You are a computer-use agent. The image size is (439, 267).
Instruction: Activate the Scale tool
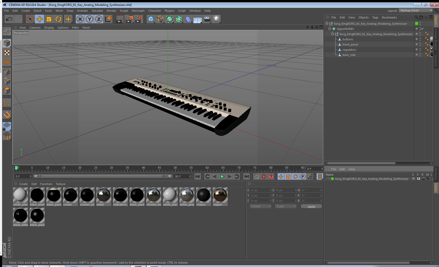tap(49, 19)
